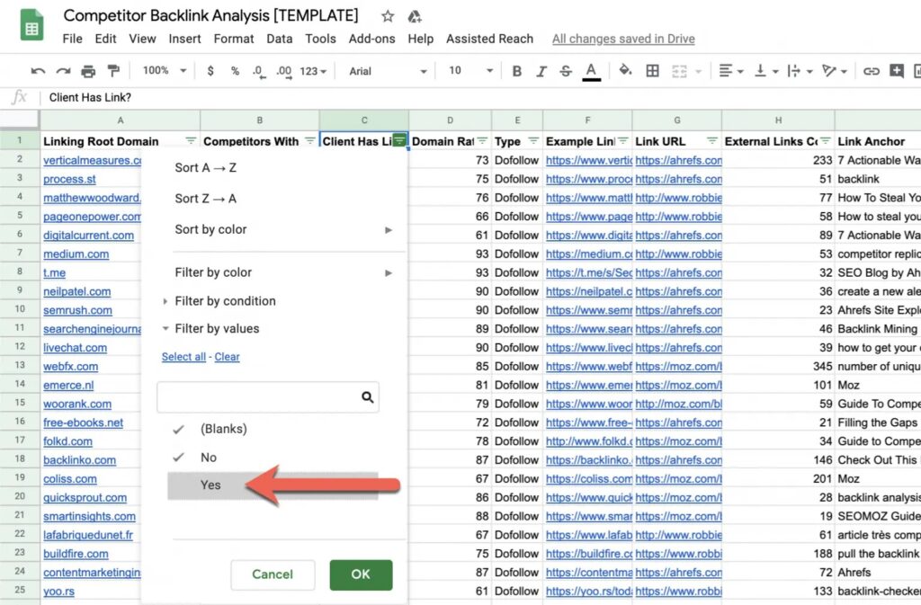
Task: Open text wrapping dropdown
Action: click(x=800, y=71)
